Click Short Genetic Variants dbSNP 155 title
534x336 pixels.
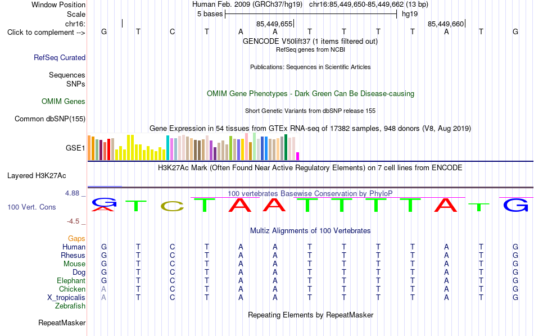pyautogui.click(x=310, y=111)
